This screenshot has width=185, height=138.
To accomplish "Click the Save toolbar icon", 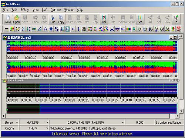I will [x=25, y=19].
